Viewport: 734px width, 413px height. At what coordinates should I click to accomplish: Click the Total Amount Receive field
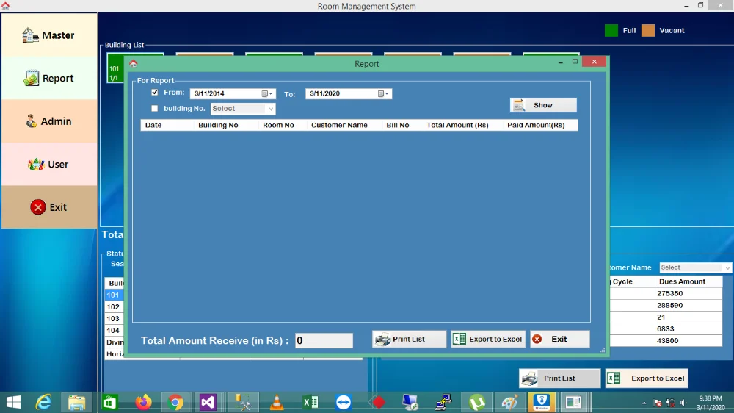324,341
